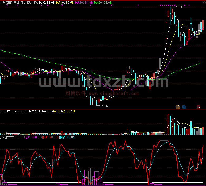This screenshot has height=186, width=206.
Task: Click the blue 财 info marker icon
Action: (184, 107)
